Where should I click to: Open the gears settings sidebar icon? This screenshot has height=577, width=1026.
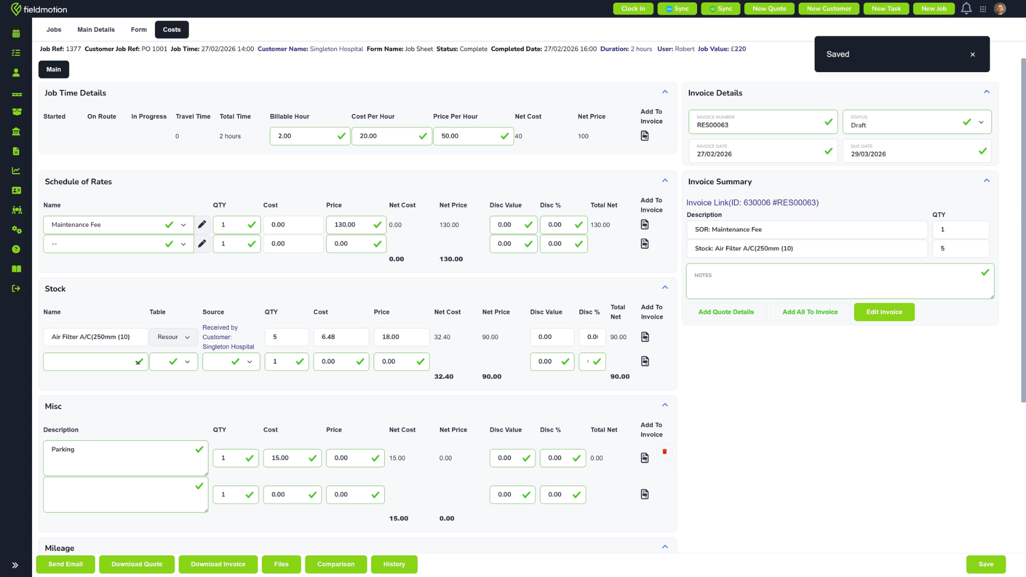click(x=17, y=230)
